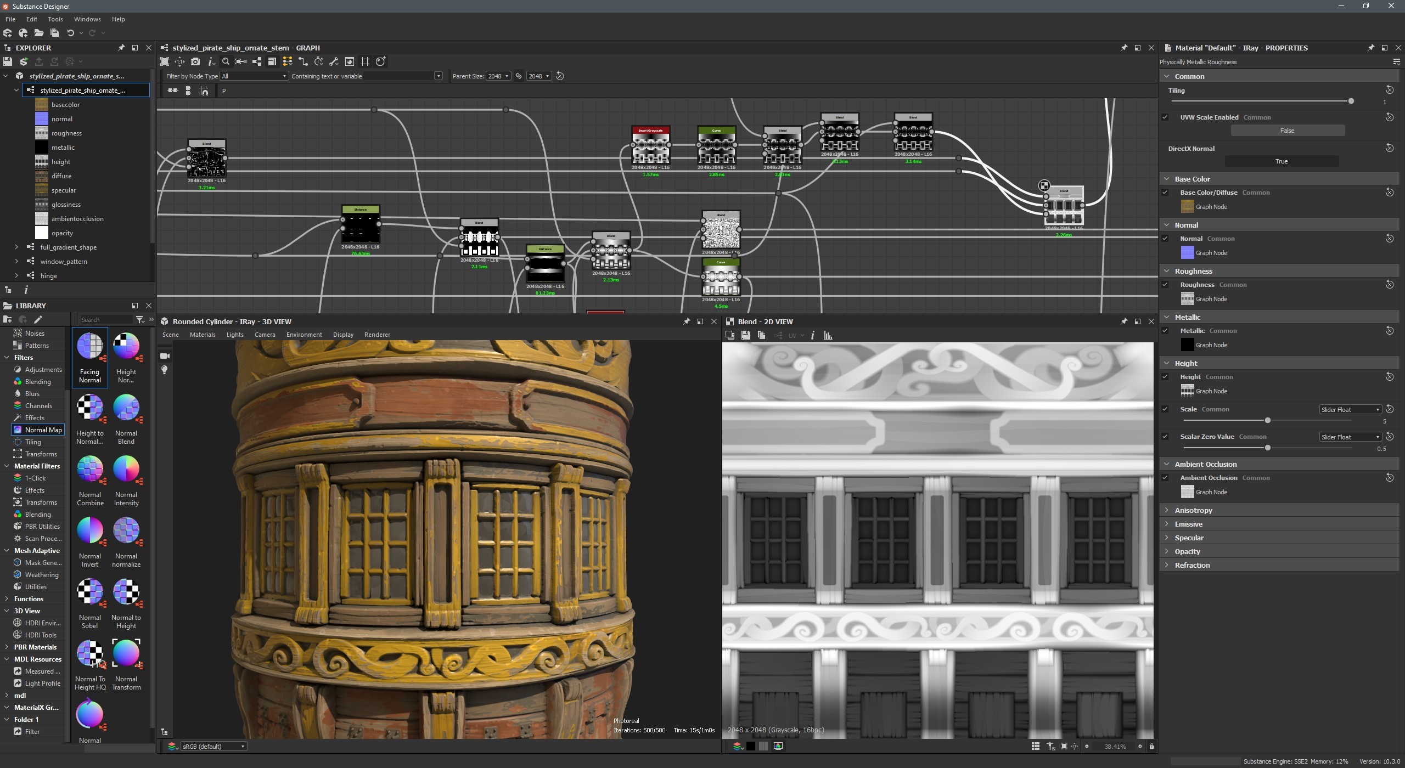This screenshot has height=768, width=1405.
Task: Open the Tools menu
Action: tap(55, 19)
